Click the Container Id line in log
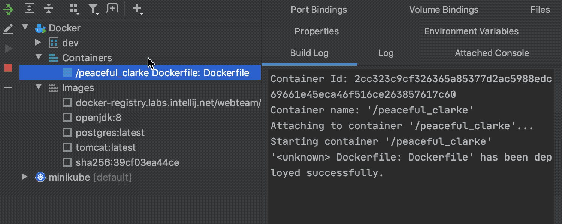The image size is (562, 224). (411, 87)
